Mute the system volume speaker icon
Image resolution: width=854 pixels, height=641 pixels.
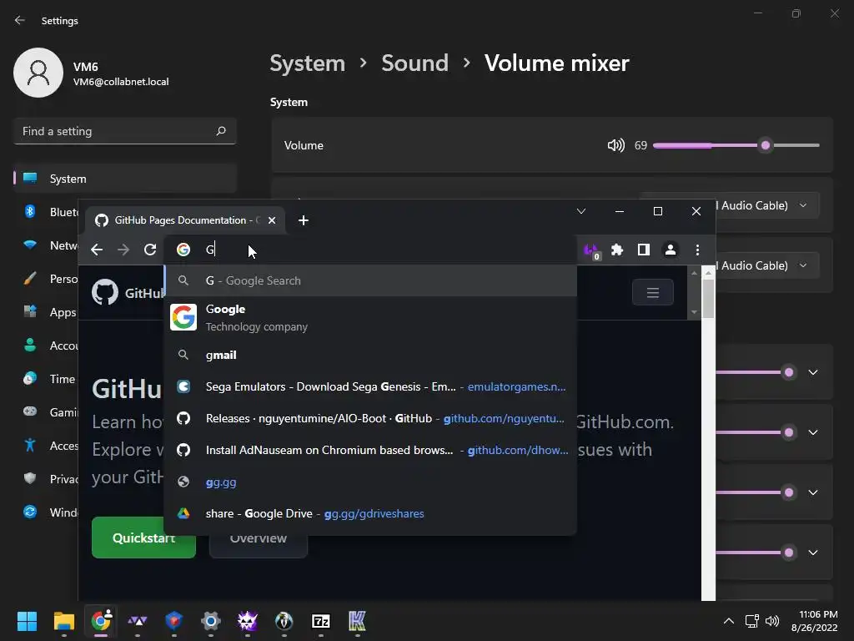[616, 145]
